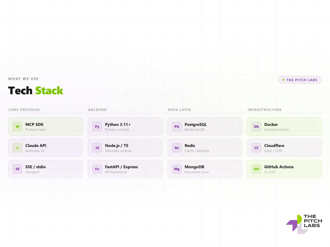Click the CI / CD subtitle
Screen dimensions: 330x247
[x=270, y=172]
